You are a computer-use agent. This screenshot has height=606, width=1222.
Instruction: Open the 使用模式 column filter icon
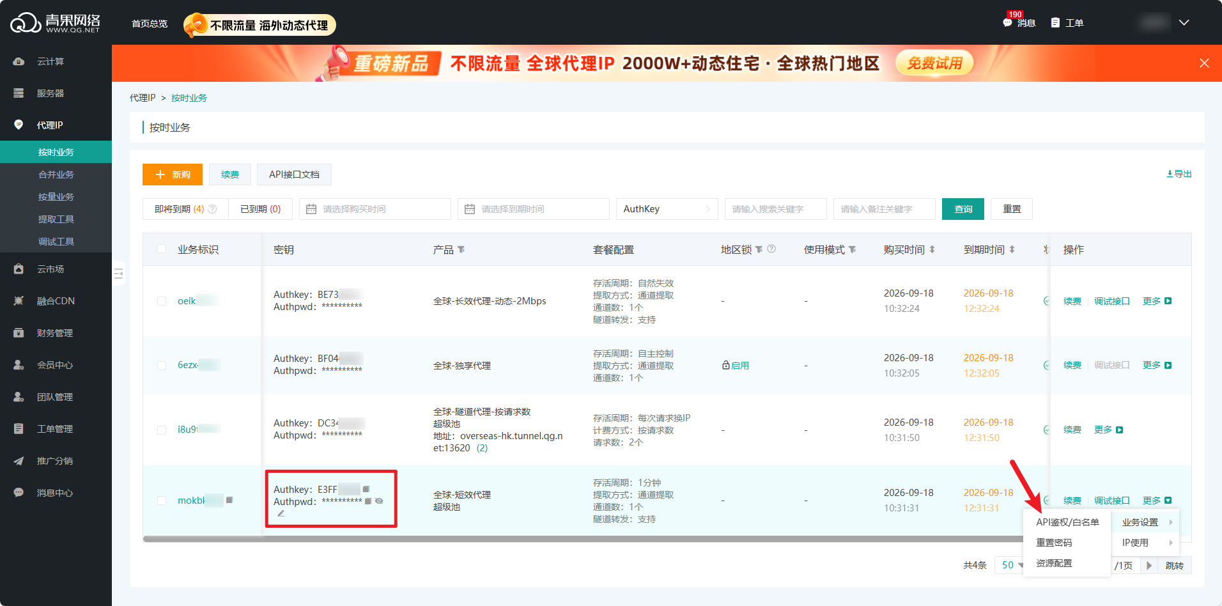click(x=852, y=249)
